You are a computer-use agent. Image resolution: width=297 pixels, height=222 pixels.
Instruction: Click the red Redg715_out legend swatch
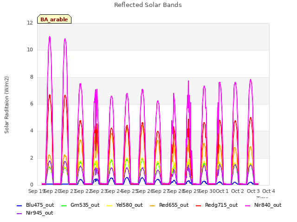coord(199,205)
